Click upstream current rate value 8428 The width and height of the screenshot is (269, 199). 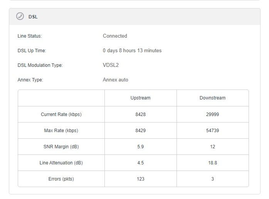pyautogui.click(x=140, y=114)
